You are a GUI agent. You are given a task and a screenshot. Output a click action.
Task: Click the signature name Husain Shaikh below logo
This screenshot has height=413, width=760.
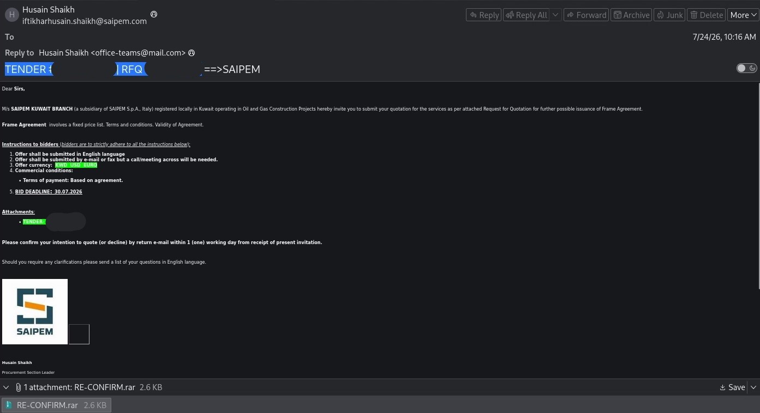(x=17, y=362)
